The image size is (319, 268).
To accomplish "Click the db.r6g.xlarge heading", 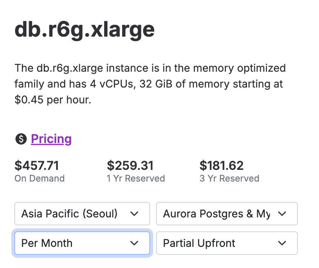I will [84, 29].
